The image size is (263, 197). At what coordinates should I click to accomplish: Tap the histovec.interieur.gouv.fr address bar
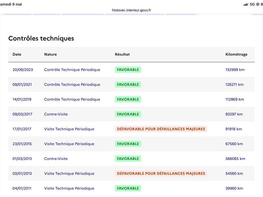click(131, 10)
